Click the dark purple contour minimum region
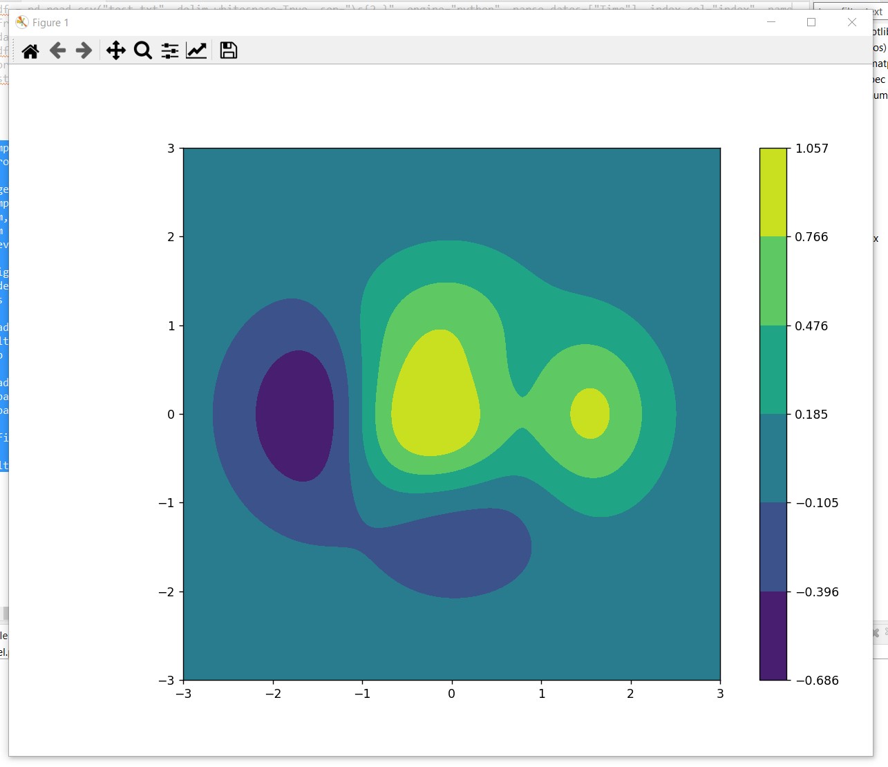Viewport: 888px width, 767px height. click(x=295, y=416)
